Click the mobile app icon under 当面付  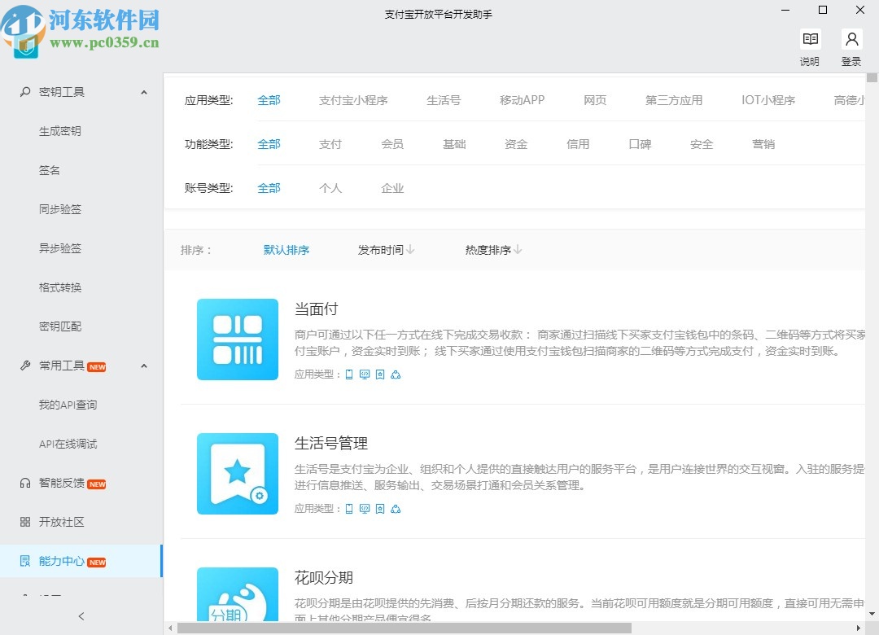(349, 374)
